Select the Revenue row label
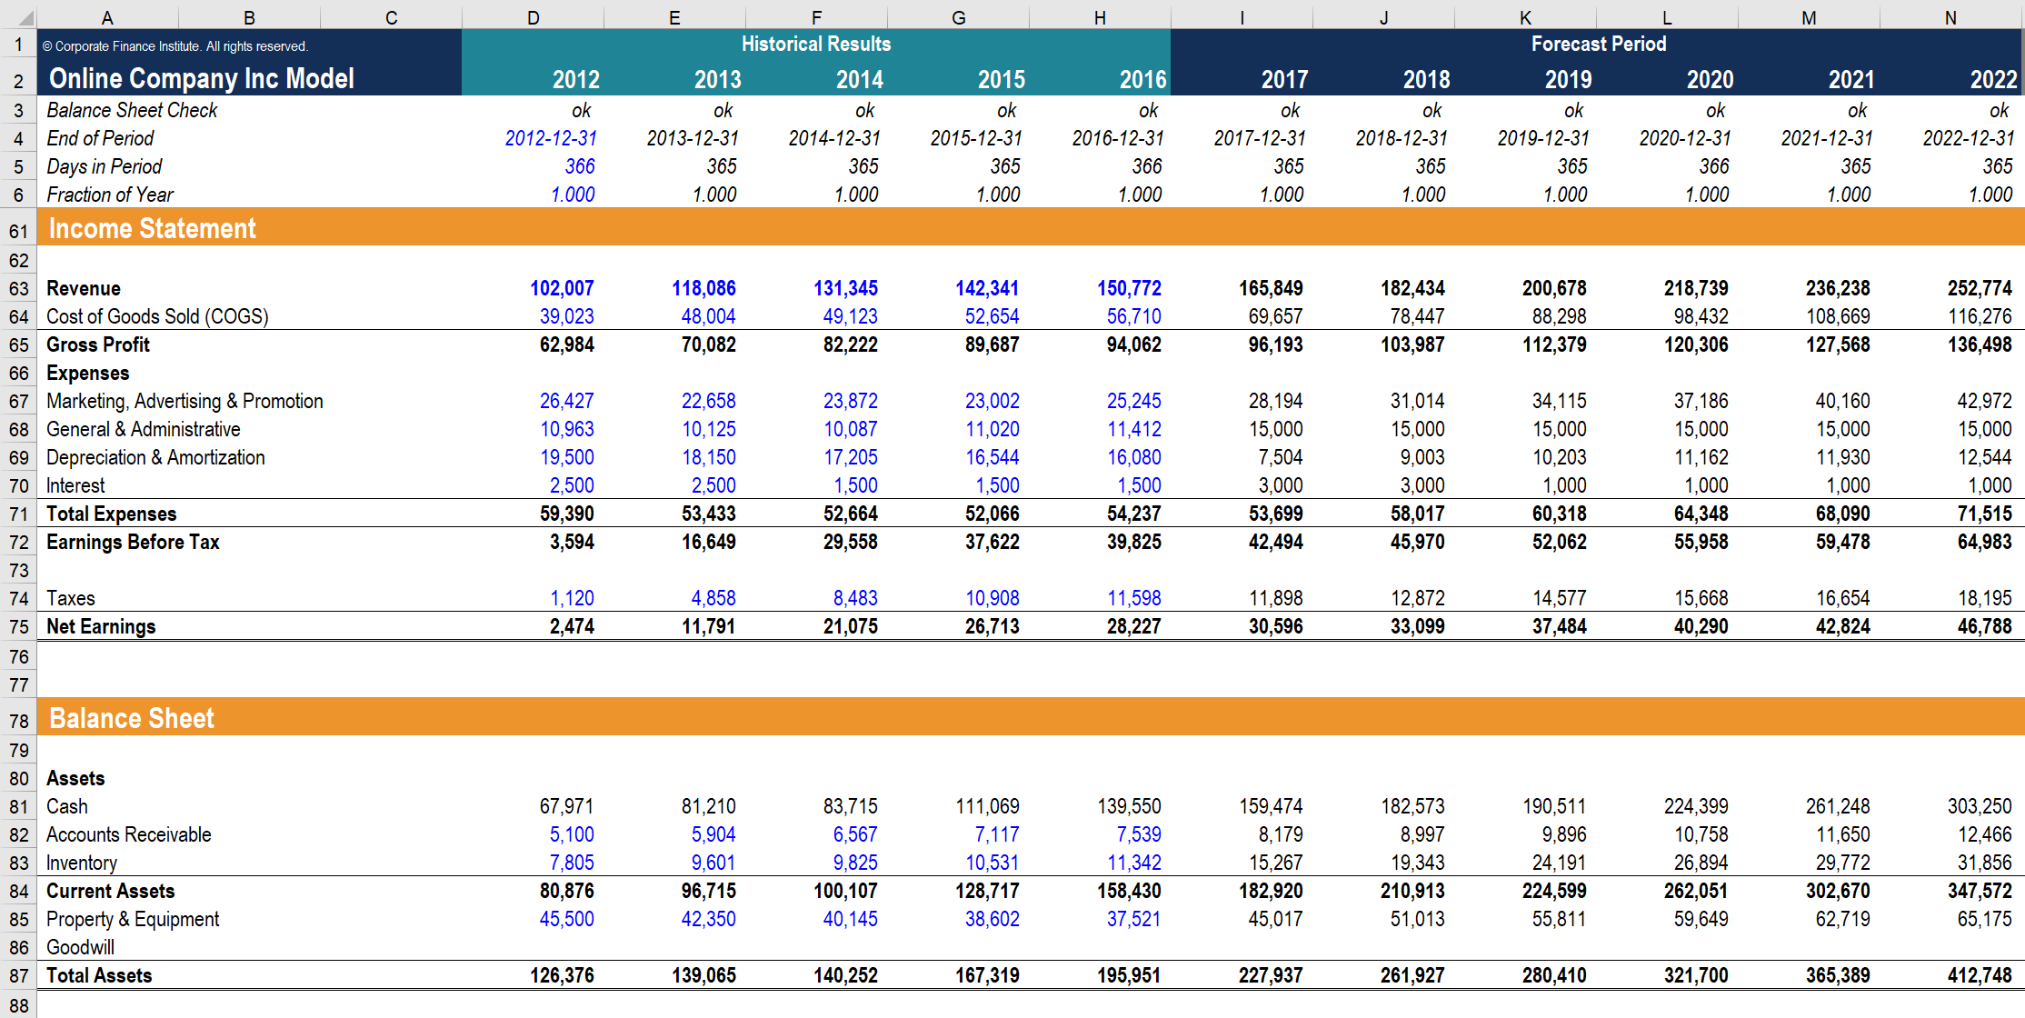Image resolution: width=2025 pixels, height=1018 pixels. click(x=83, y=288)
